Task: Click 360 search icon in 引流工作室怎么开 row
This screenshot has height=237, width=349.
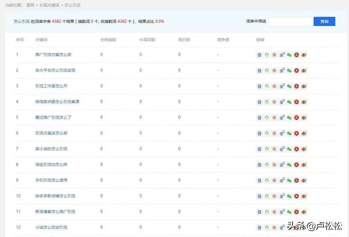Action: [x=267, y=86]
